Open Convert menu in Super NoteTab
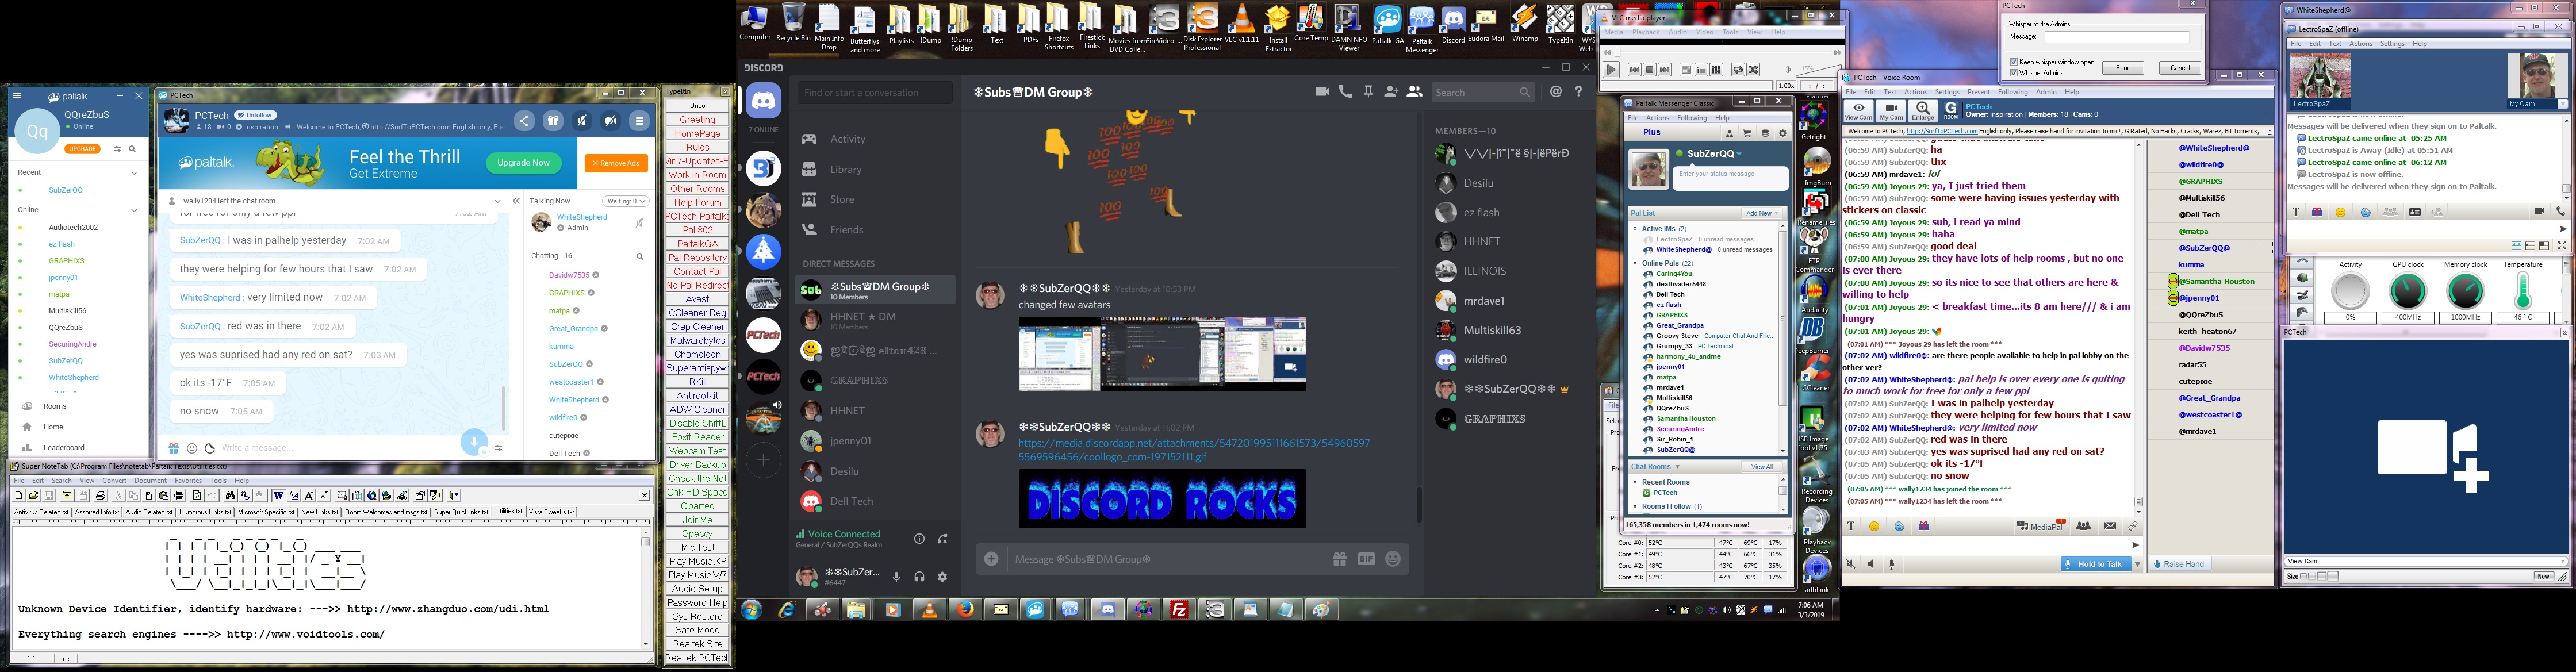 pos(115,480)
